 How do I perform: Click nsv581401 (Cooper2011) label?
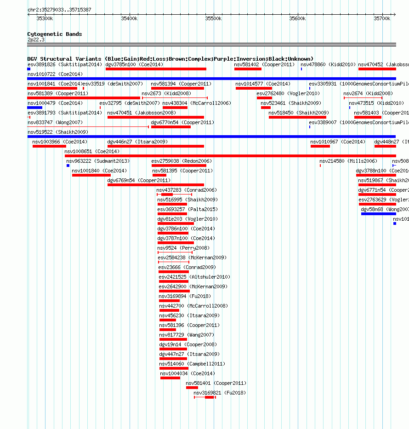coord(216,383)
